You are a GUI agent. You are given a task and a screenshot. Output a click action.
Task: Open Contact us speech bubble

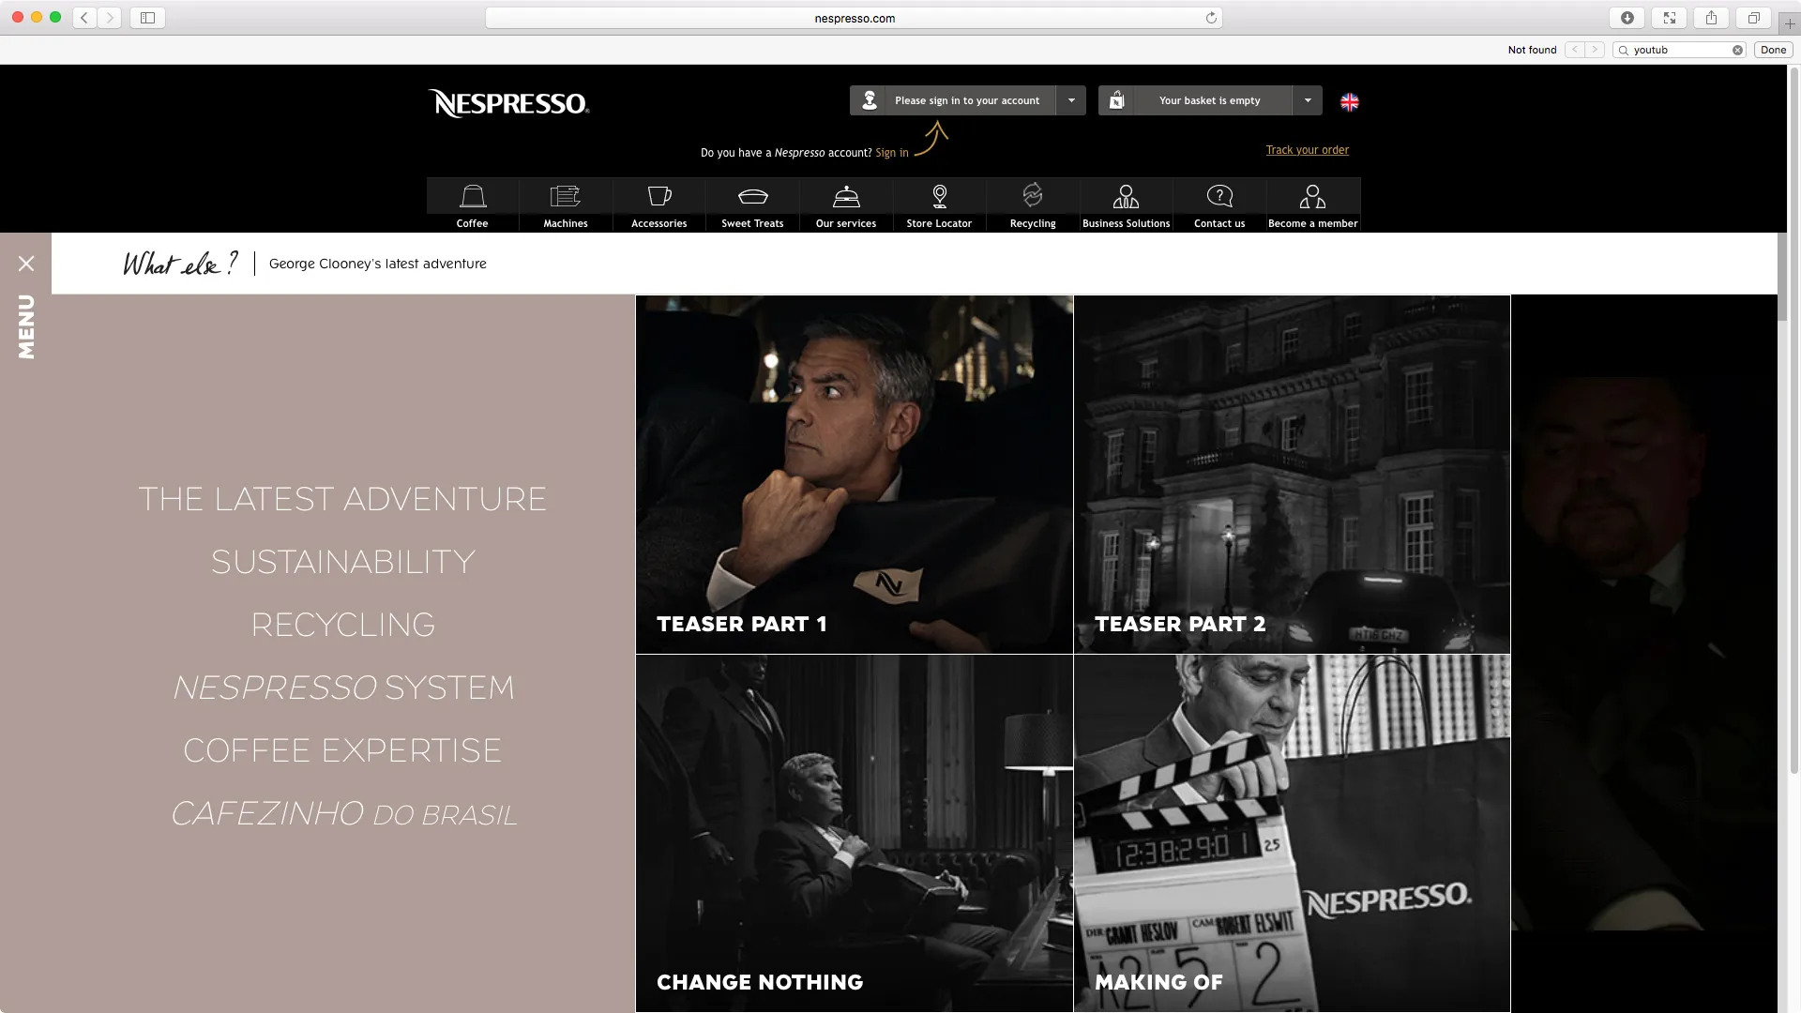pyautogui.click(x=1219, y=196)
